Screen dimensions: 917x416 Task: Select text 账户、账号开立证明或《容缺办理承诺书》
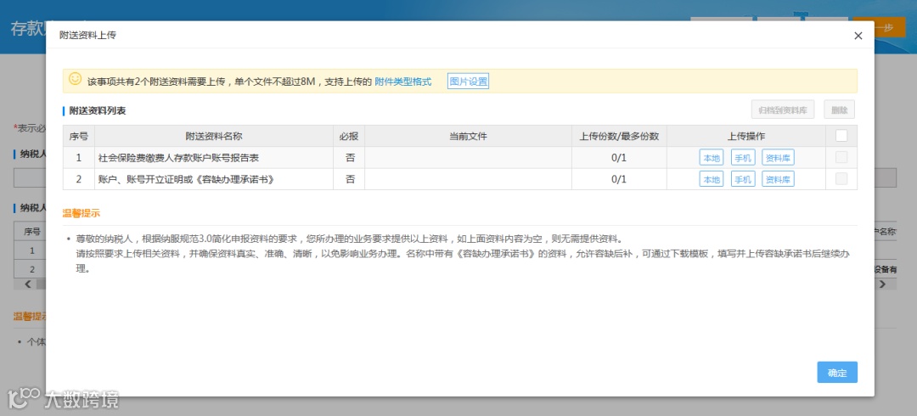tap(186, 180)
